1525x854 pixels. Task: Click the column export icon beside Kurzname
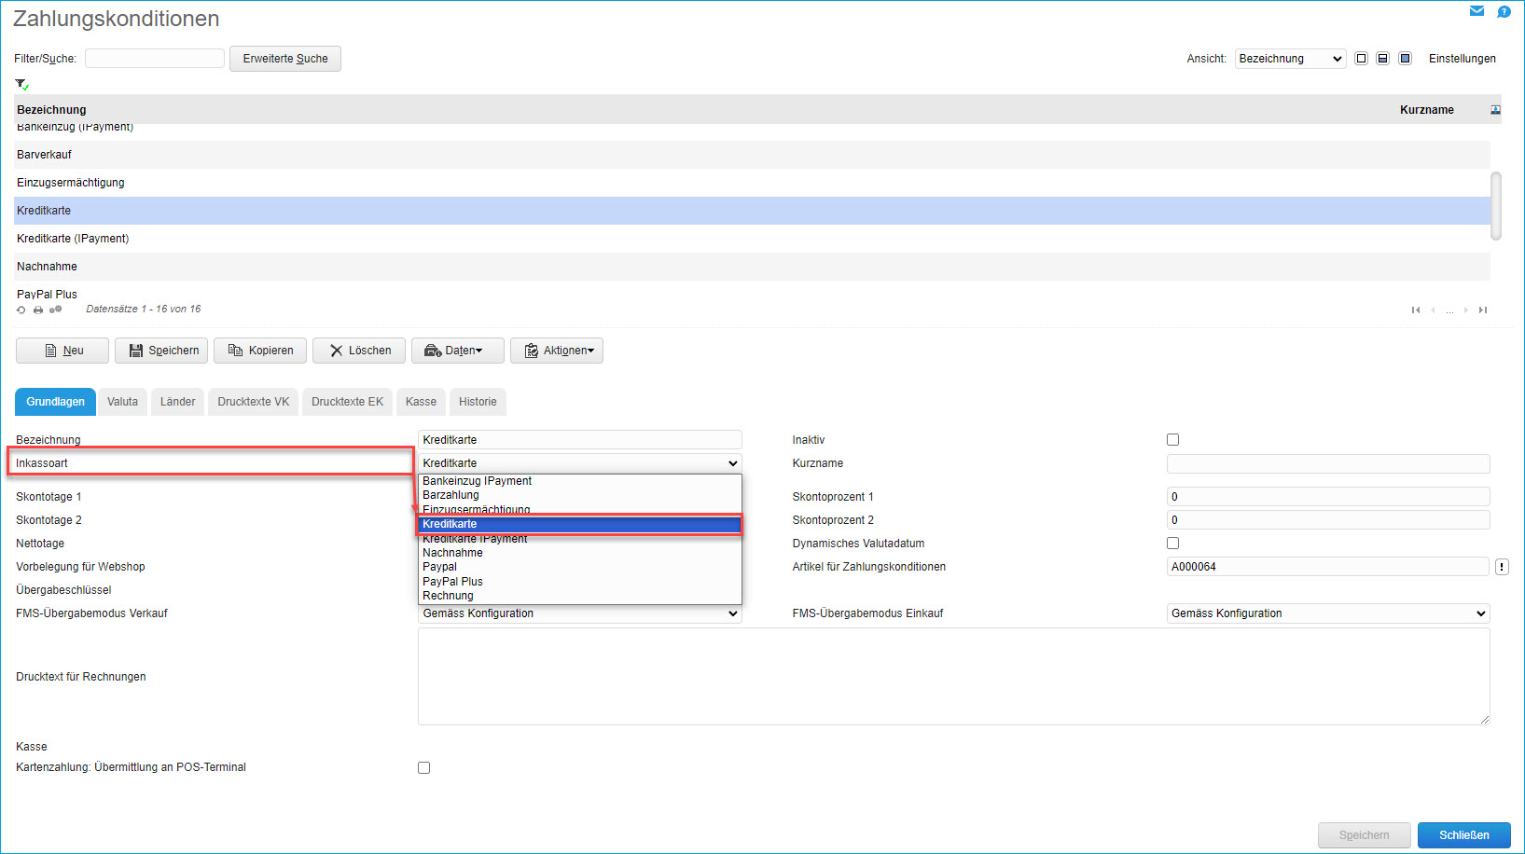1495,110
